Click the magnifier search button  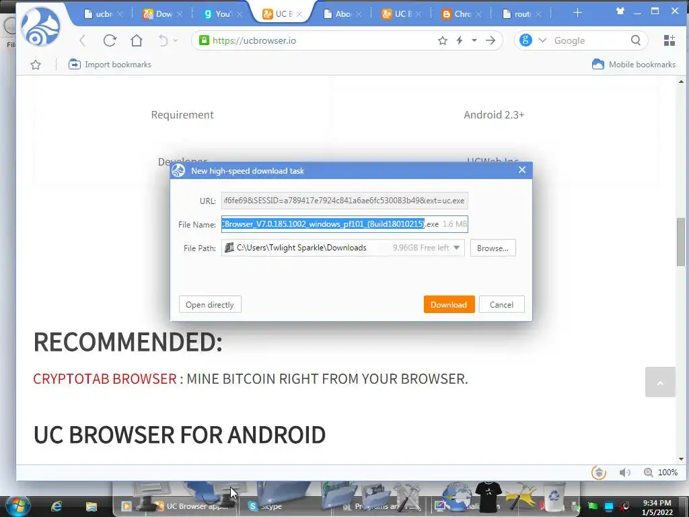[x=636, y=40]
